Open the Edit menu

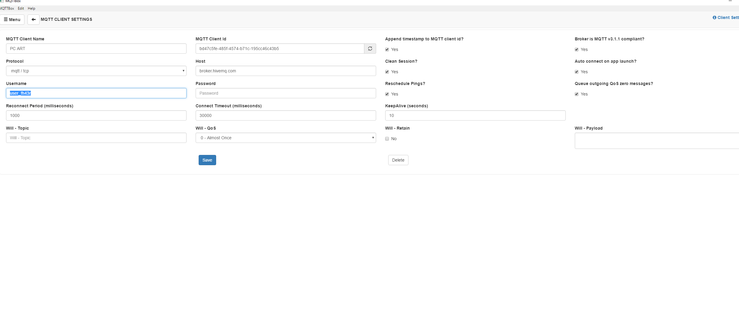click(21, 8)
